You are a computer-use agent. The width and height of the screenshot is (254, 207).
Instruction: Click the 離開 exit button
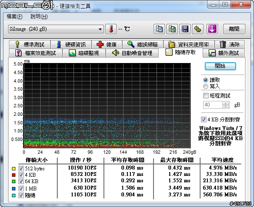(x=234, y=29)
